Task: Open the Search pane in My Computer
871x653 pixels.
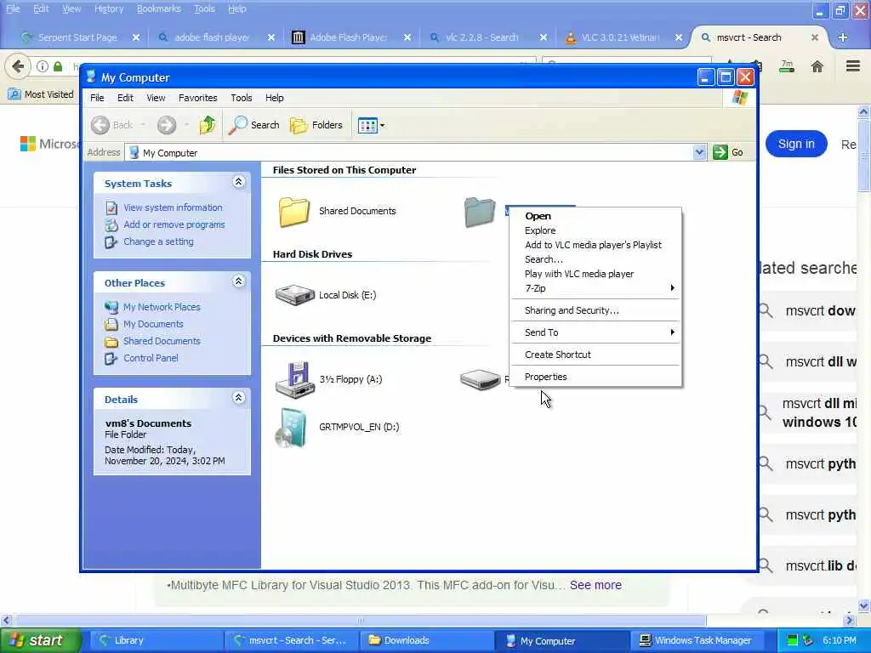Action: (x=254, y=125)
